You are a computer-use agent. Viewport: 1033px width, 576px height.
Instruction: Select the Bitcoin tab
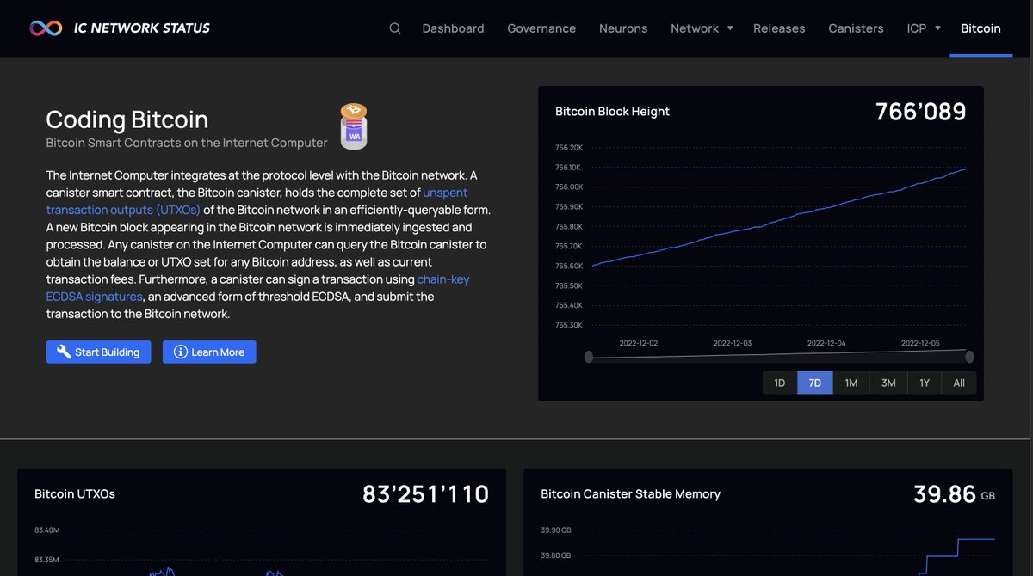[x=980, y=28]
